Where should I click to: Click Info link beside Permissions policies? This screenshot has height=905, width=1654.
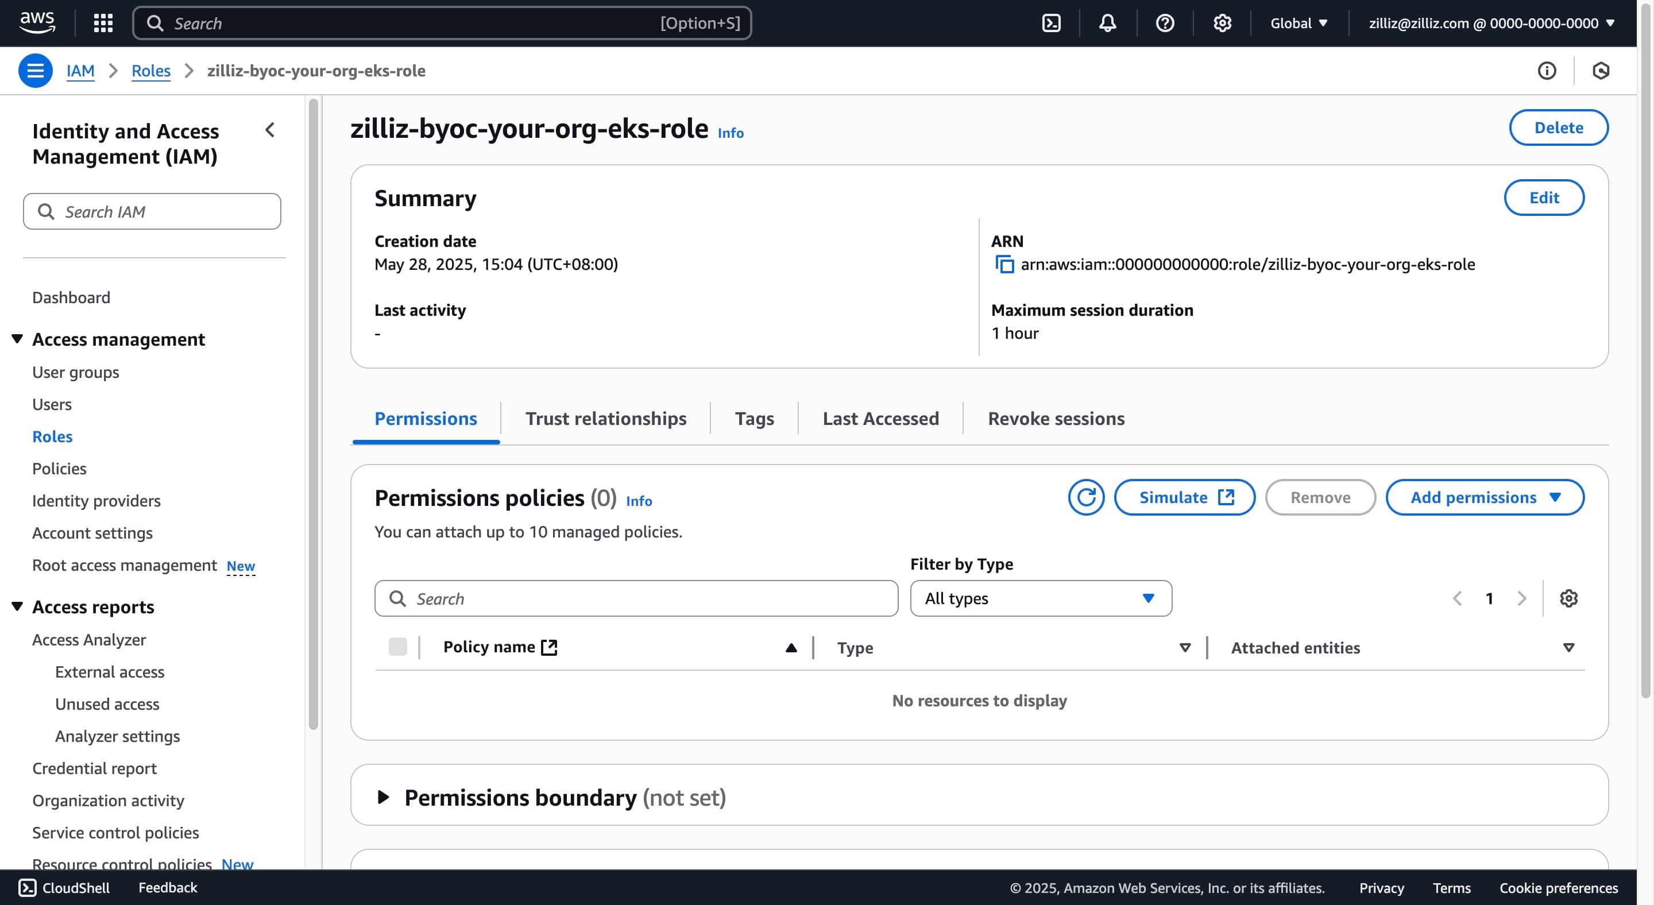pyautogui.click(x=639, y=501)
